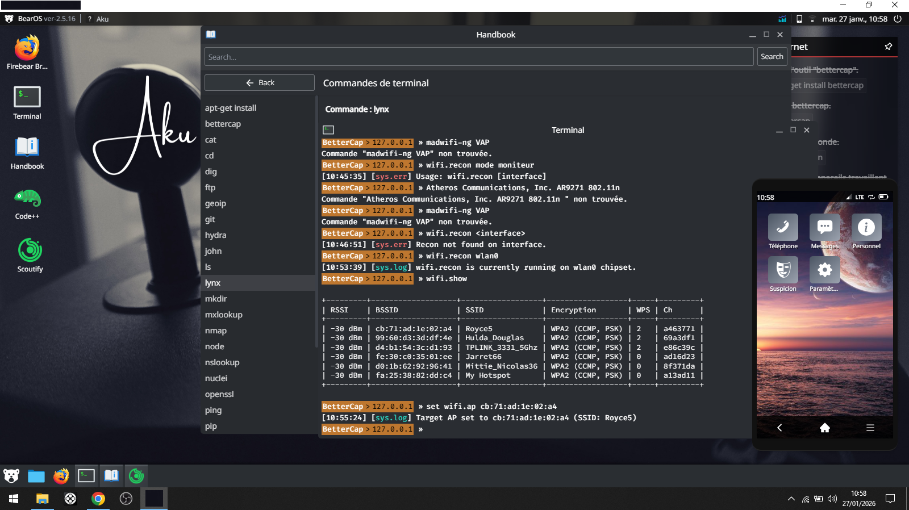
Task: Open Paramètres settings on phone
Action: [x=824, y=270]
